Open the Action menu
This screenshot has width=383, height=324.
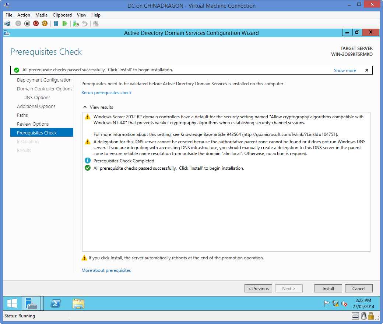pos(24,15)
